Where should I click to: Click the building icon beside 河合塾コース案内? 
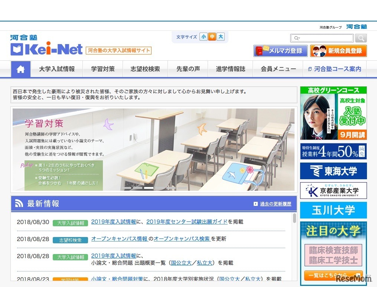[310, 69]
